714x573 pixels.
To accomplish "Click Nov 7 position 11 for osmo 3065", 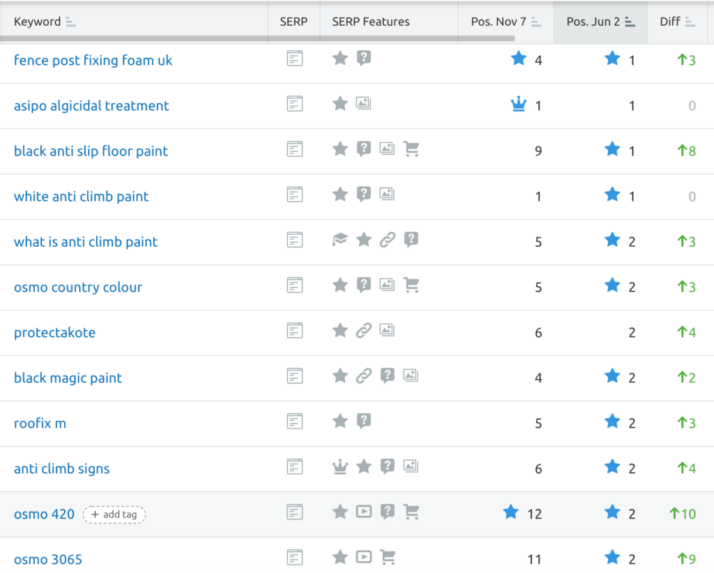I will click(x=535, y=559).
